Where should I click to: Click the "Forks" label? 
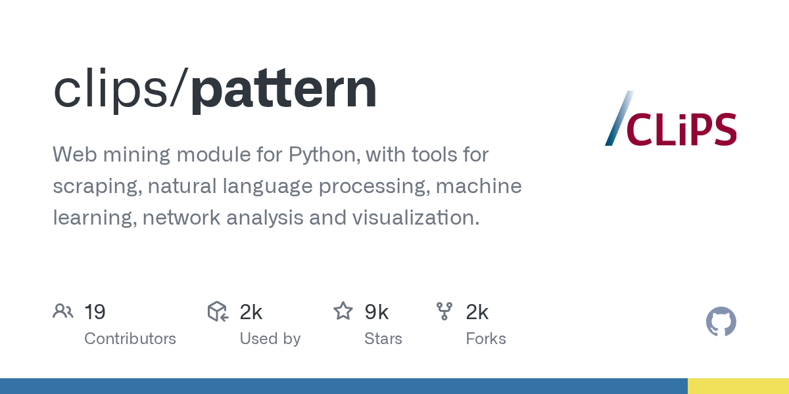[486, 339]
